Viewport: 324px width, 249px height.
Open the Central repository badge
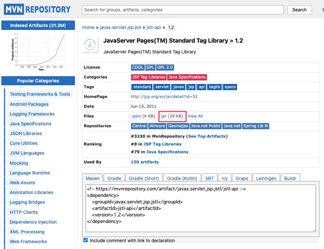tap(139, 126)
